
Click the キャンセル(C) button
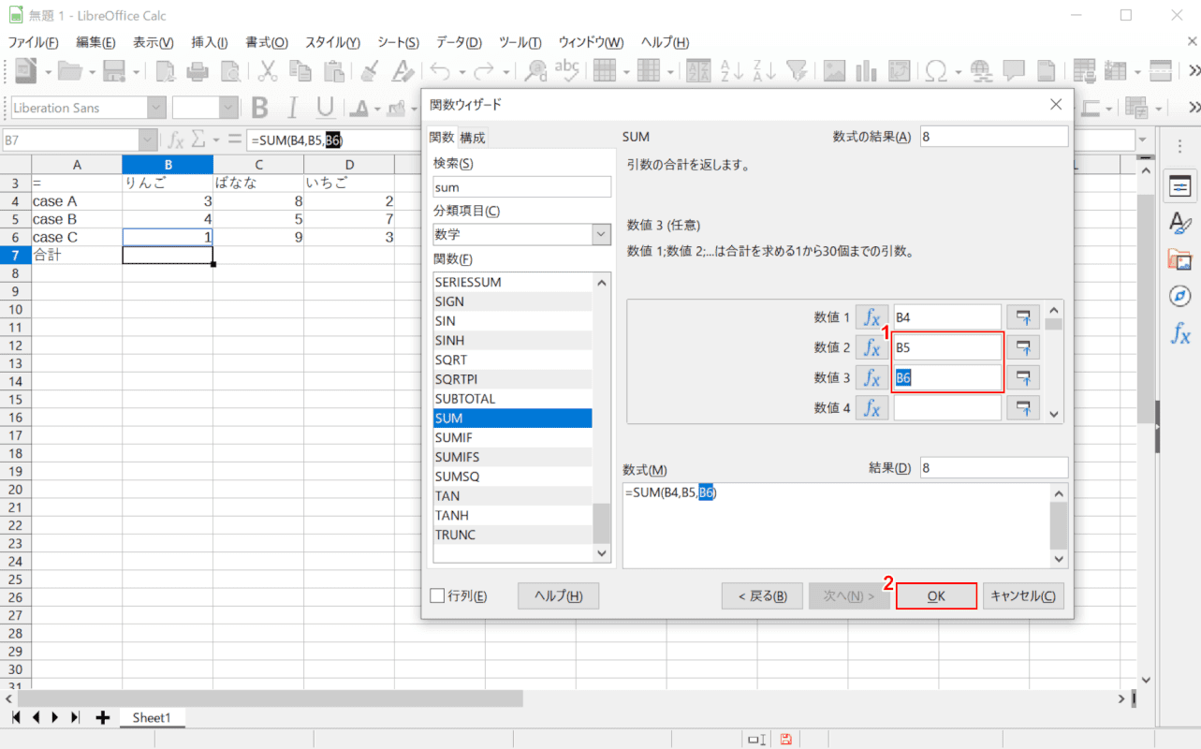click(x=1023, y=595)
